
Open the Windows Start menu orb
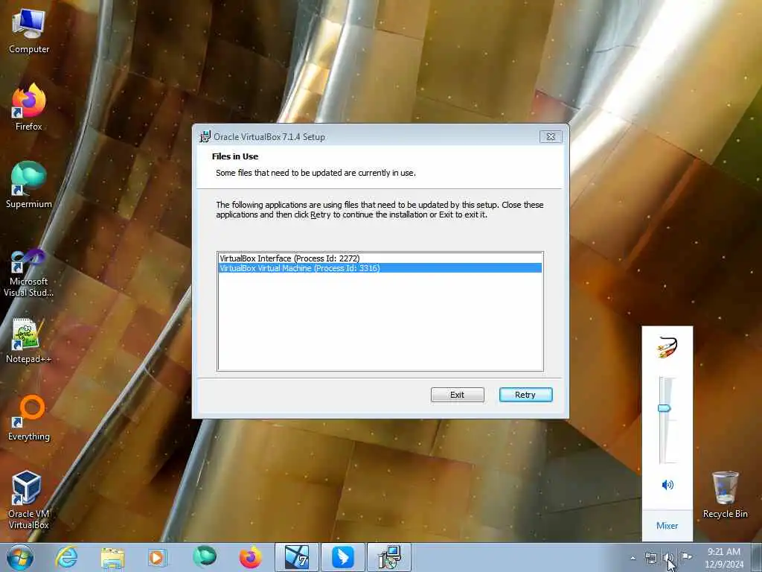click(x=20, y=557)
